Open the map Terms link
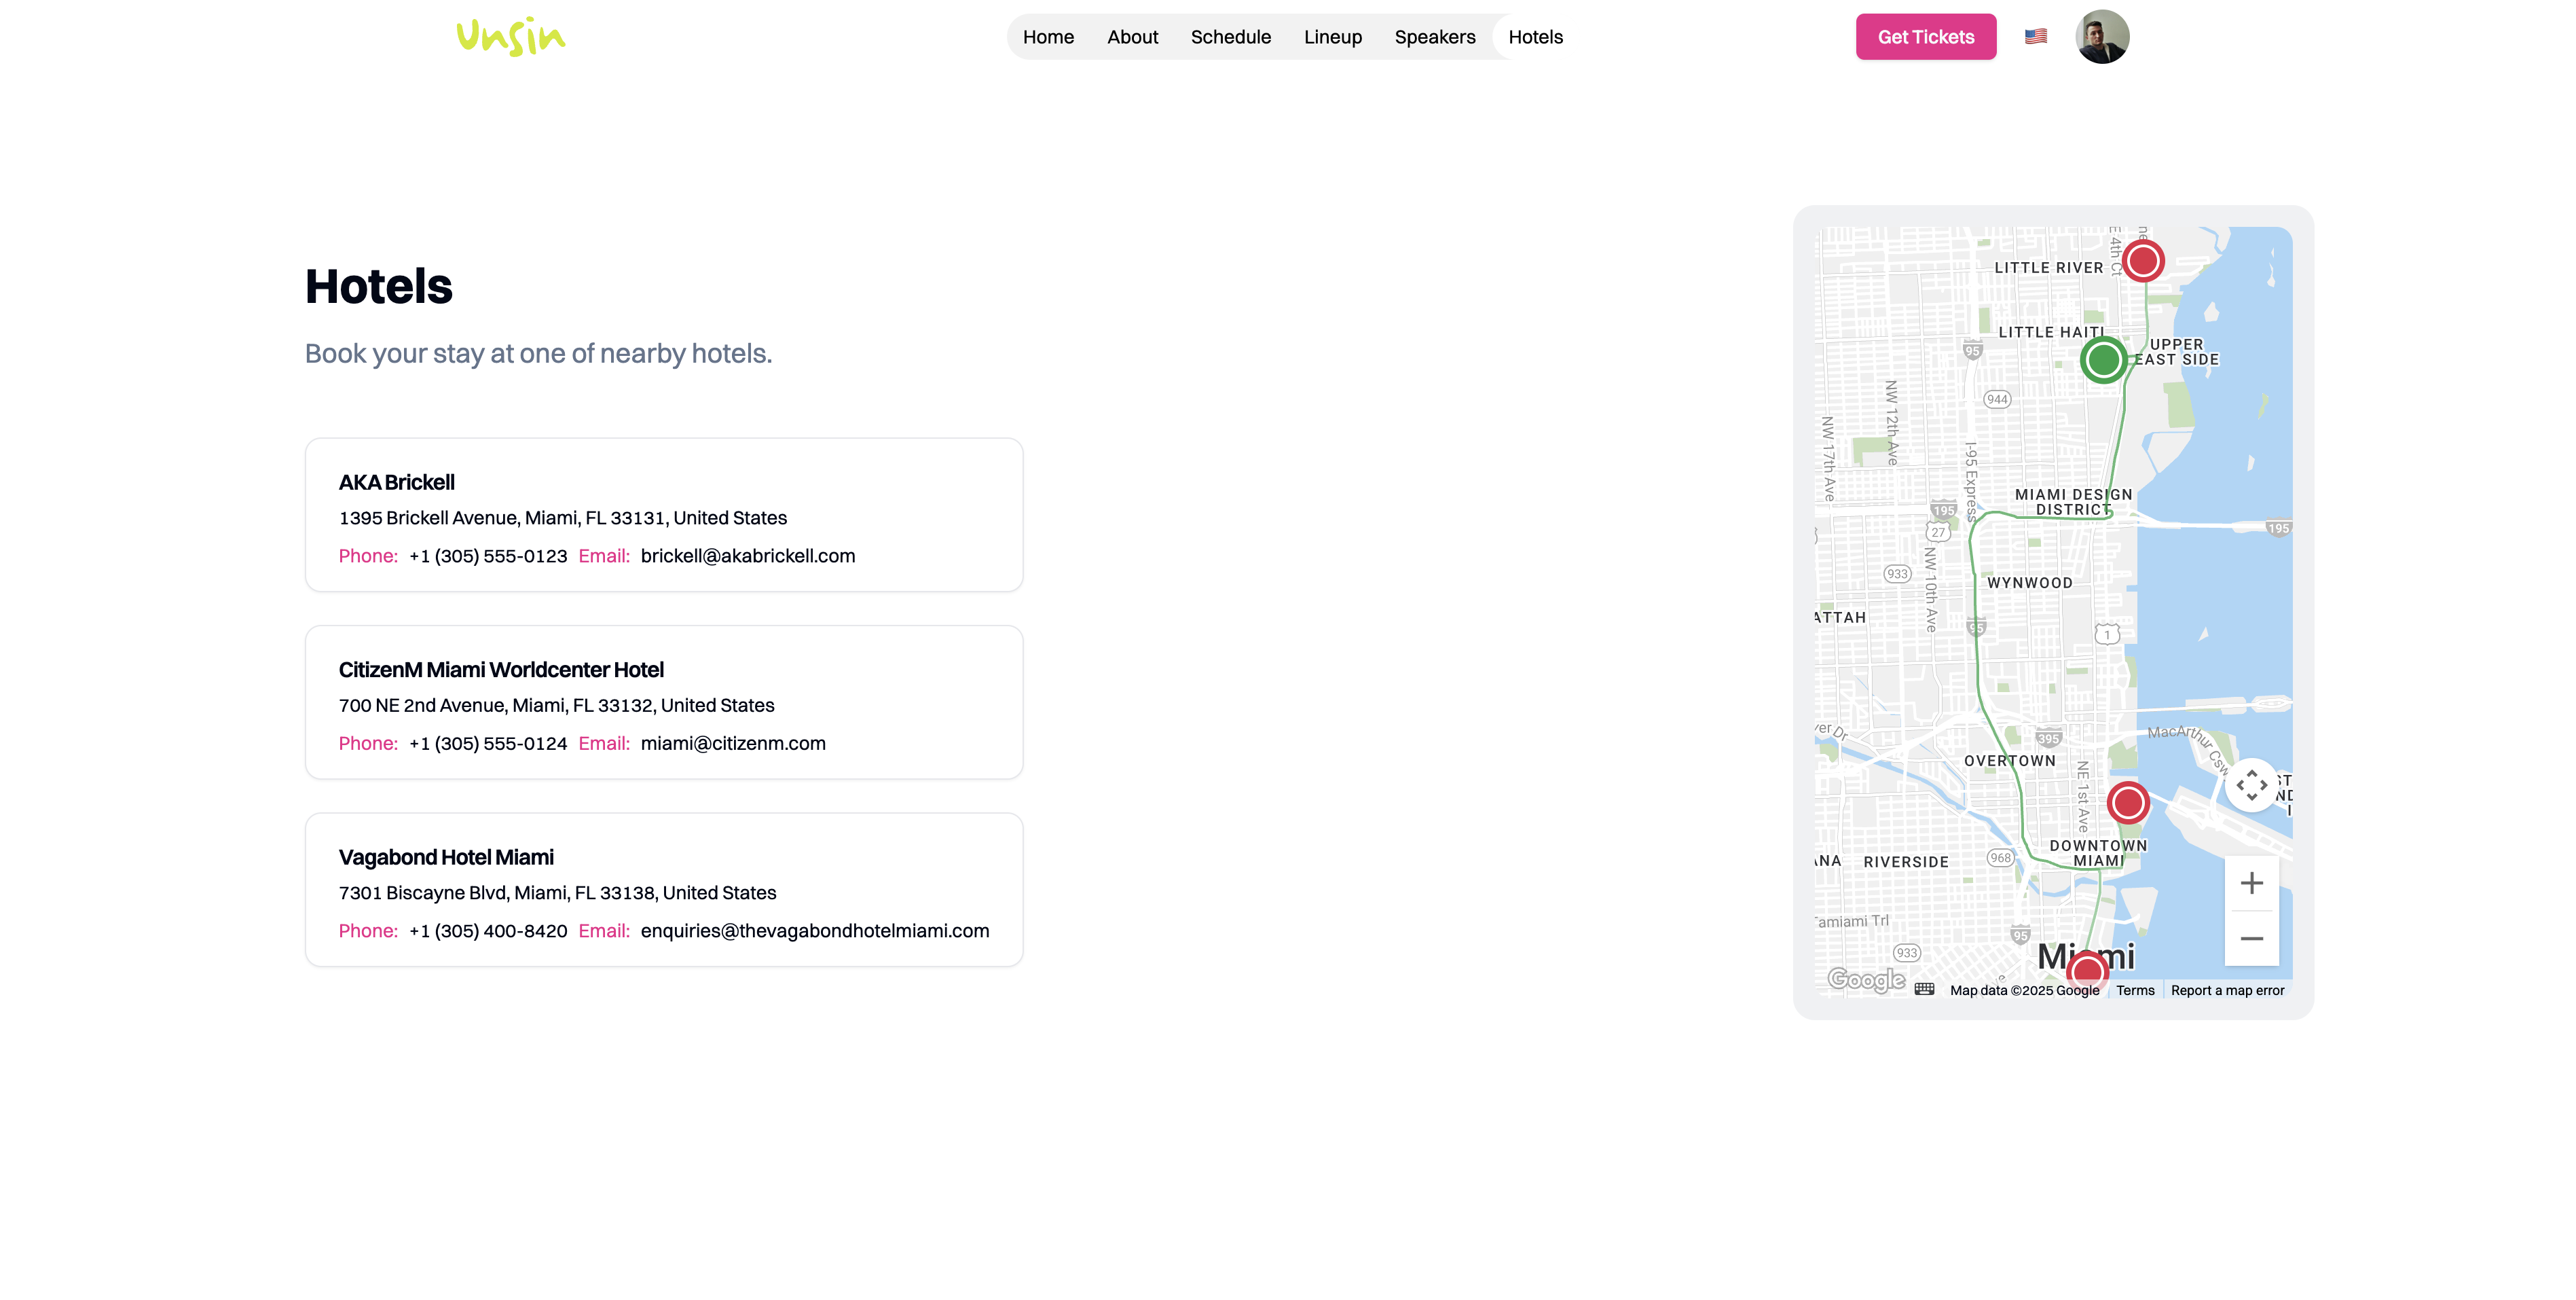Image resolution: width=2576 pixels, height=1300 pixels. tap(2134, 990)
